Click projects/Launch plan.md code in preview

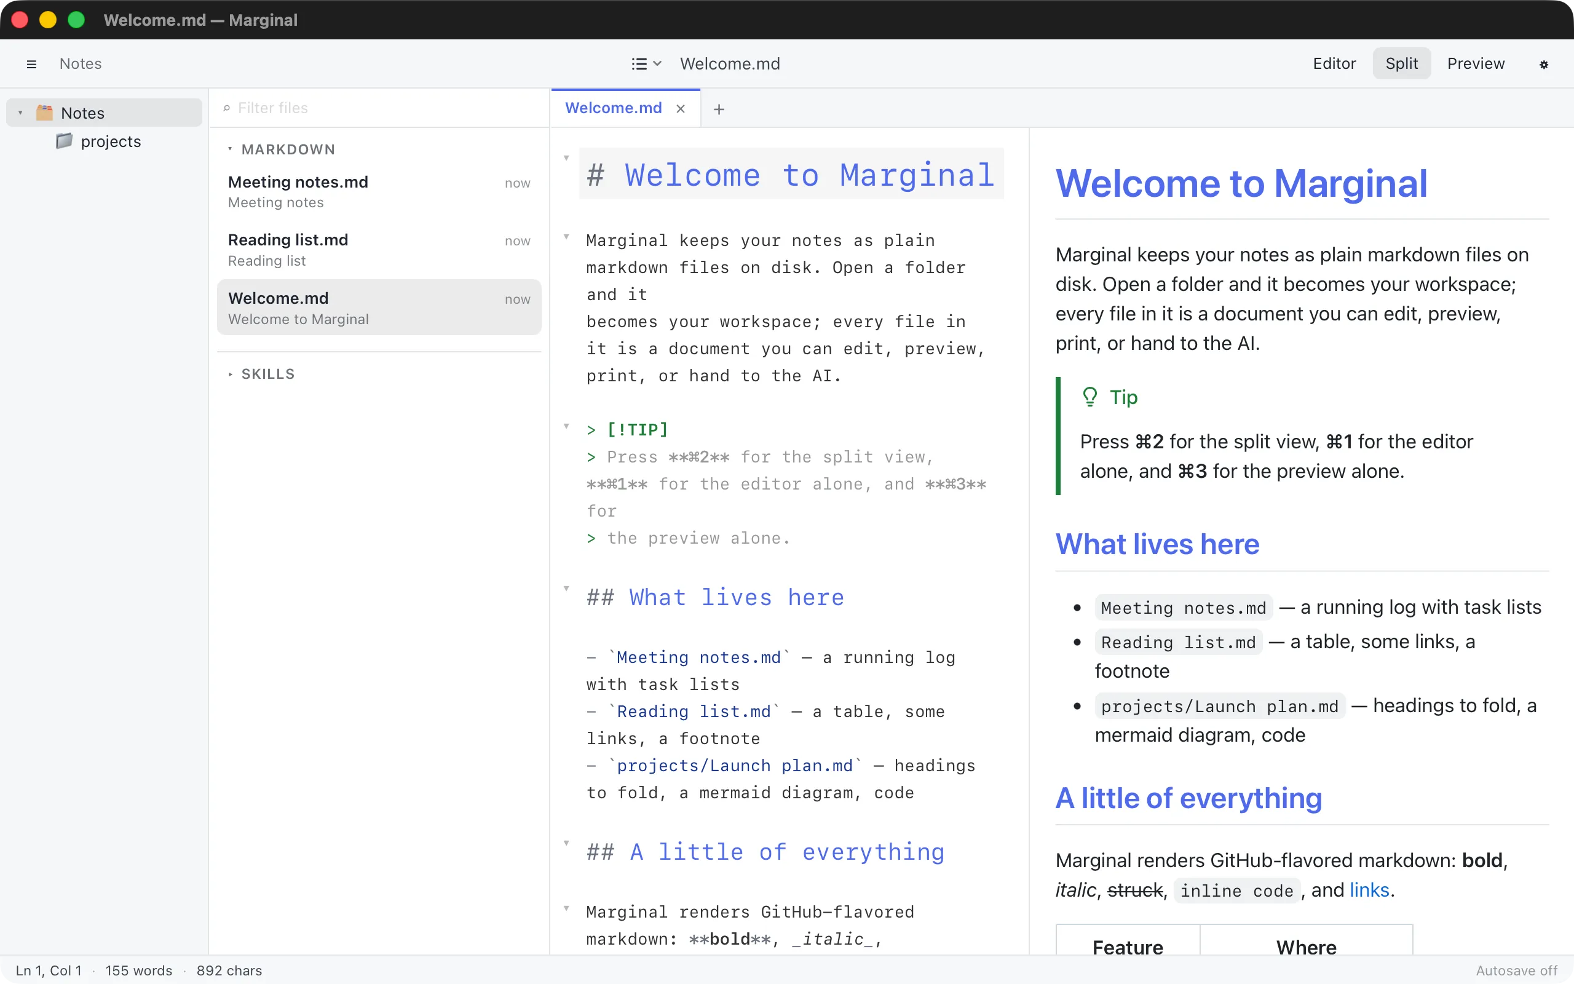[x=1219, y=706]
